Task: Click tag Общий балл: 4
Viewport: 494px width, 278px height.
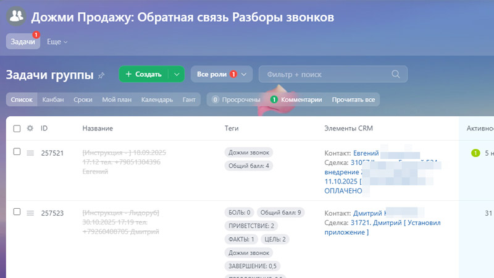Action: click(x=249, y=166)
